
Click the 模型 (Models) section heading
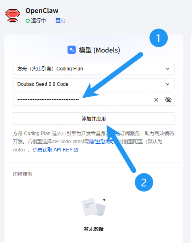coord(99,50)
